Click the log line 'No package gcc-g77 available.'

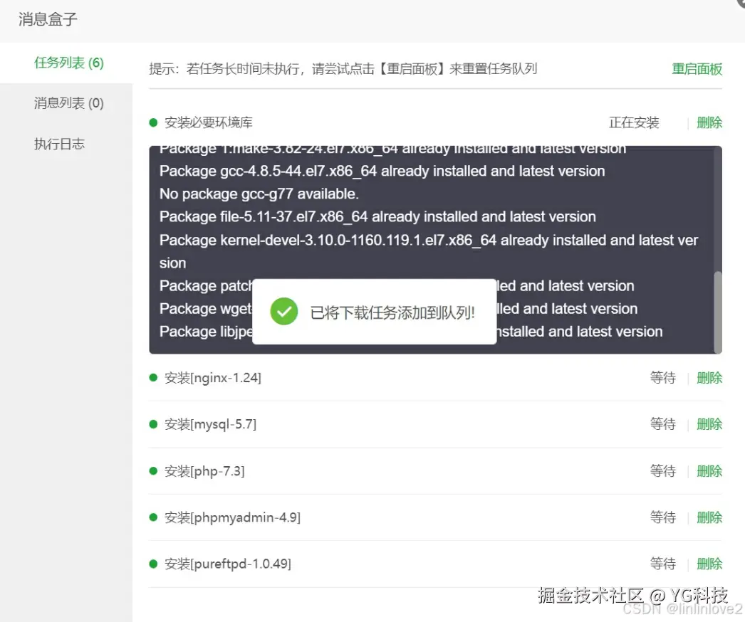[x=259, y=194]
